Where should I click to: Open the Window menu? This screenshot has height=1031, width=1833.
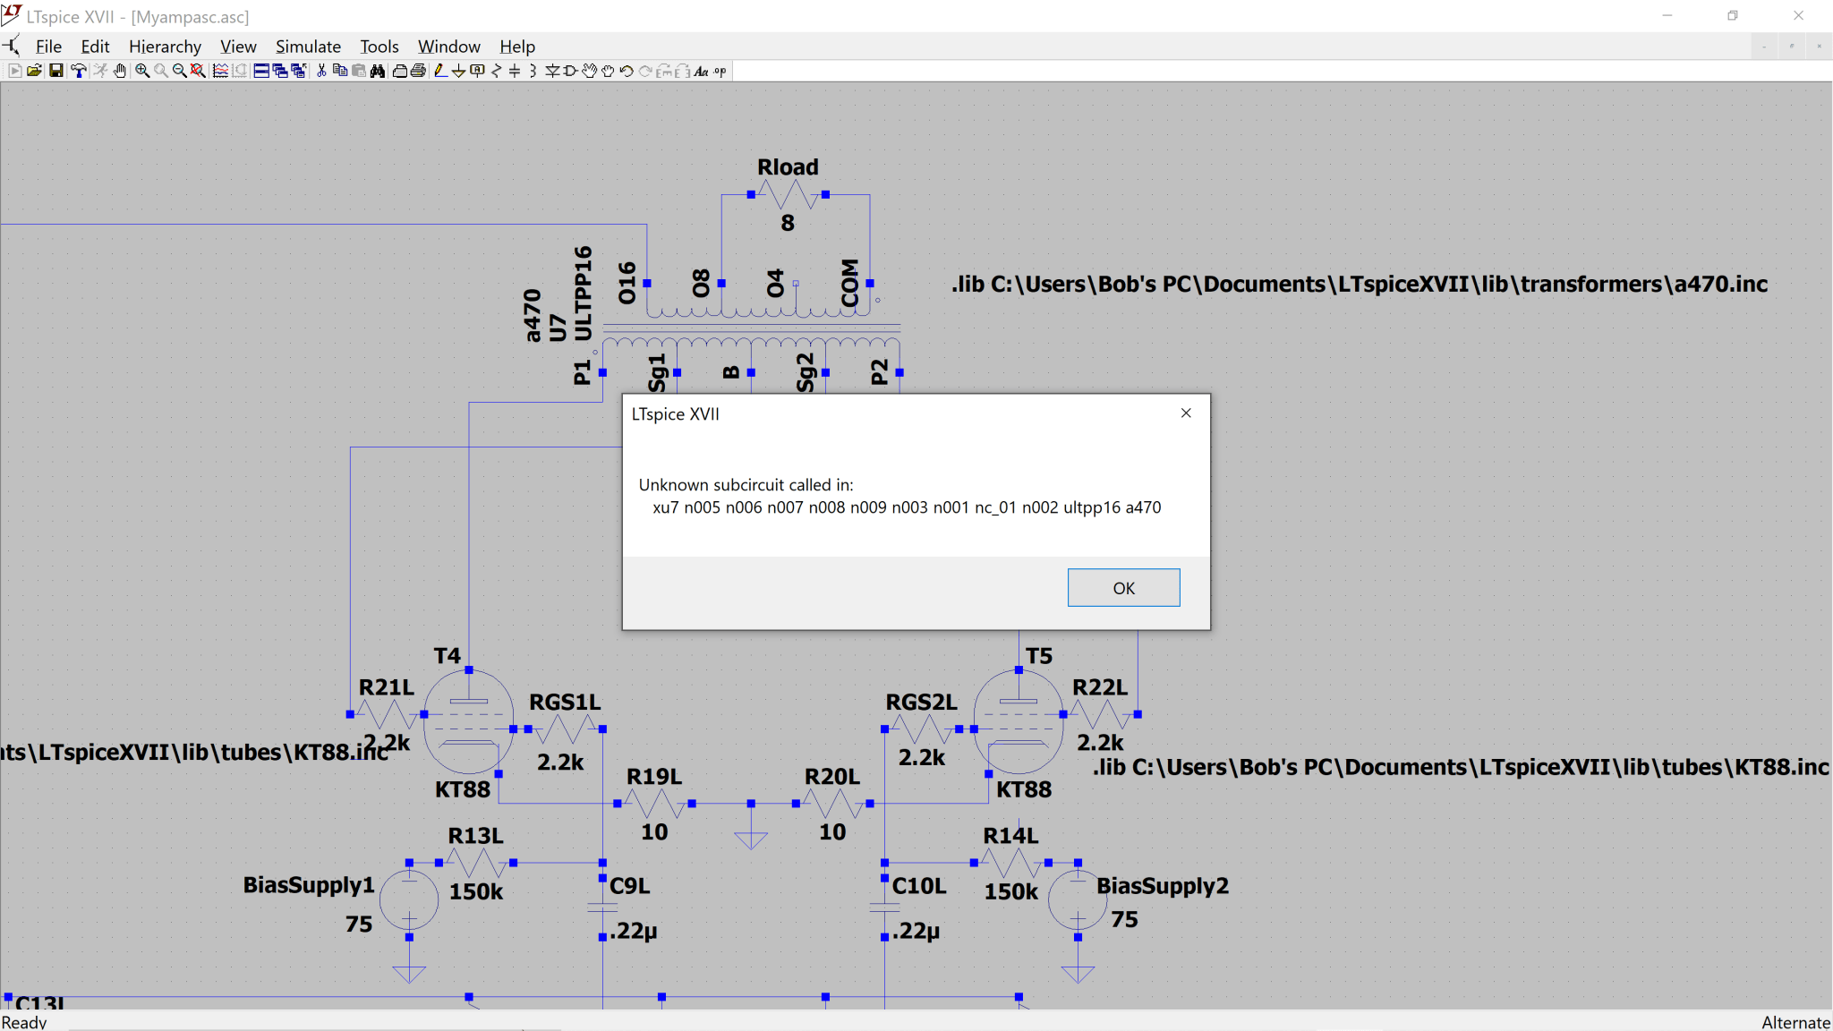click(449, 47)
